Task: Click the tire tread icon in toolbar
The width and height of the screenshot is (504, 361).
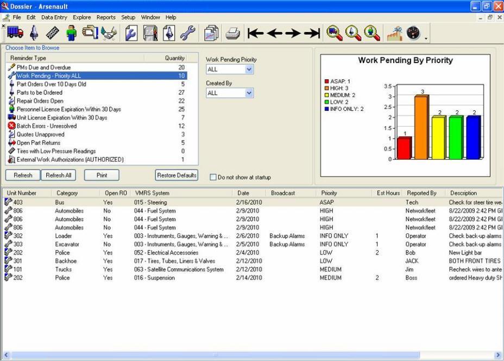Action: [x=52, y=33]
